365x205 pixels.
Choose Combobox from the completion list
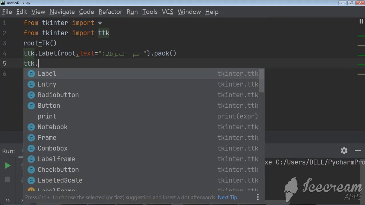[x=53, y=148]
